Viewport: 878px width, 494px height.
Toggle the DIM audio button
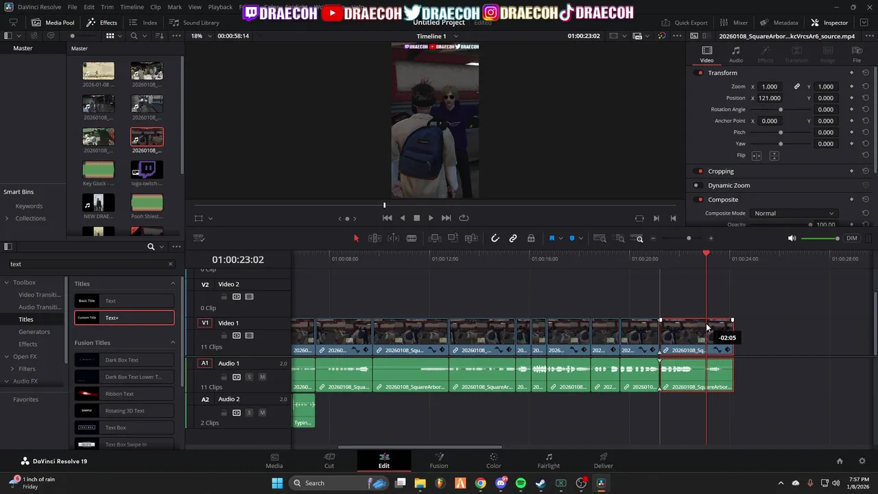[x=851, y=238]
